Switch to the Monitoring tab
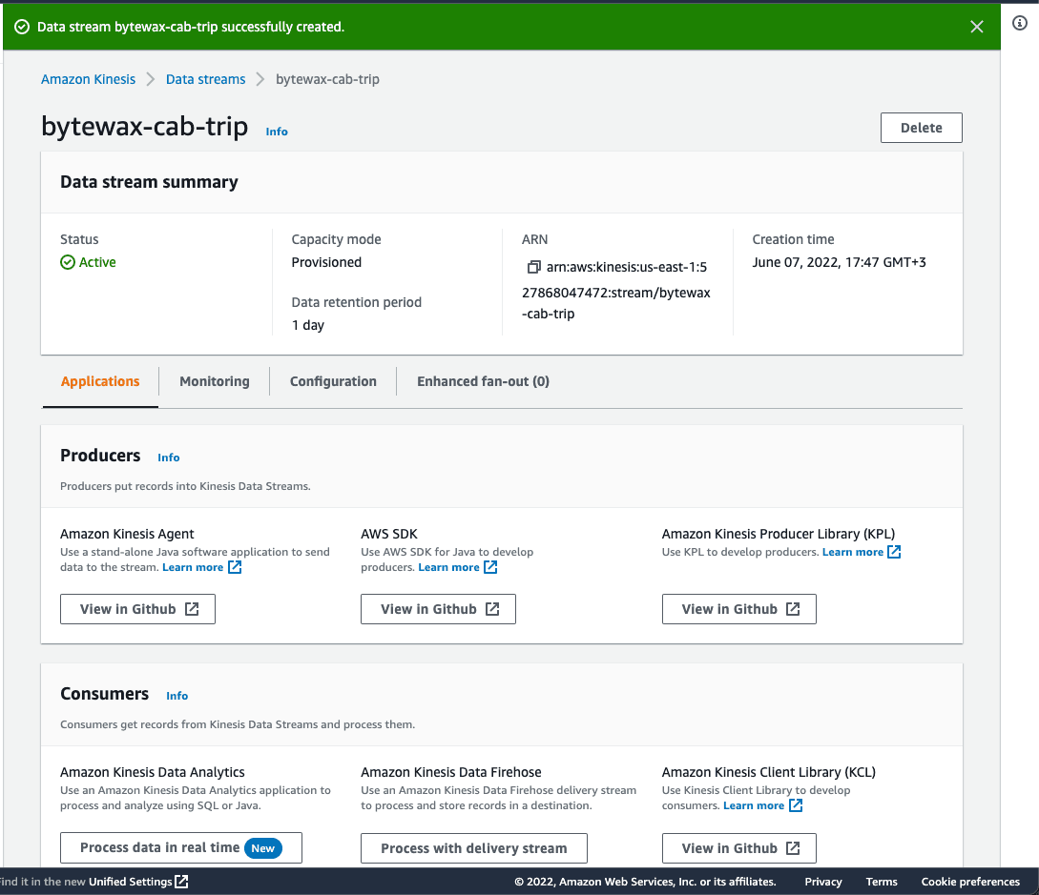Image resolution: width=1039 pixels, height=895 pixels. pyautogui.click(x=214, y=381)
